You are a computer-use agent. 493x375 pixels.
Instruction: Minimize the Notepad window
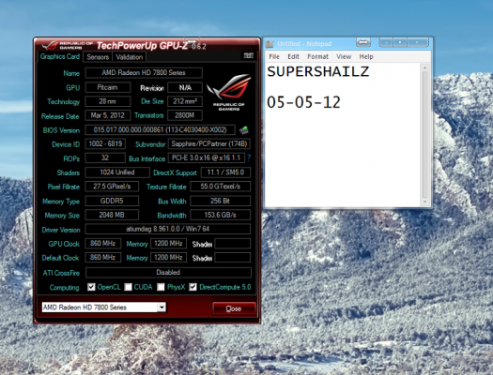386,42
